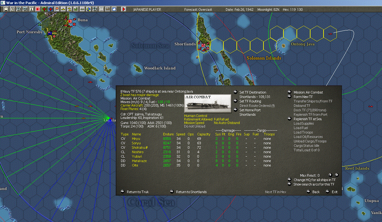Click the blue cloud weather toolbar icon
Viewport: 382px width, 222px height.
[x=114, y=9]
